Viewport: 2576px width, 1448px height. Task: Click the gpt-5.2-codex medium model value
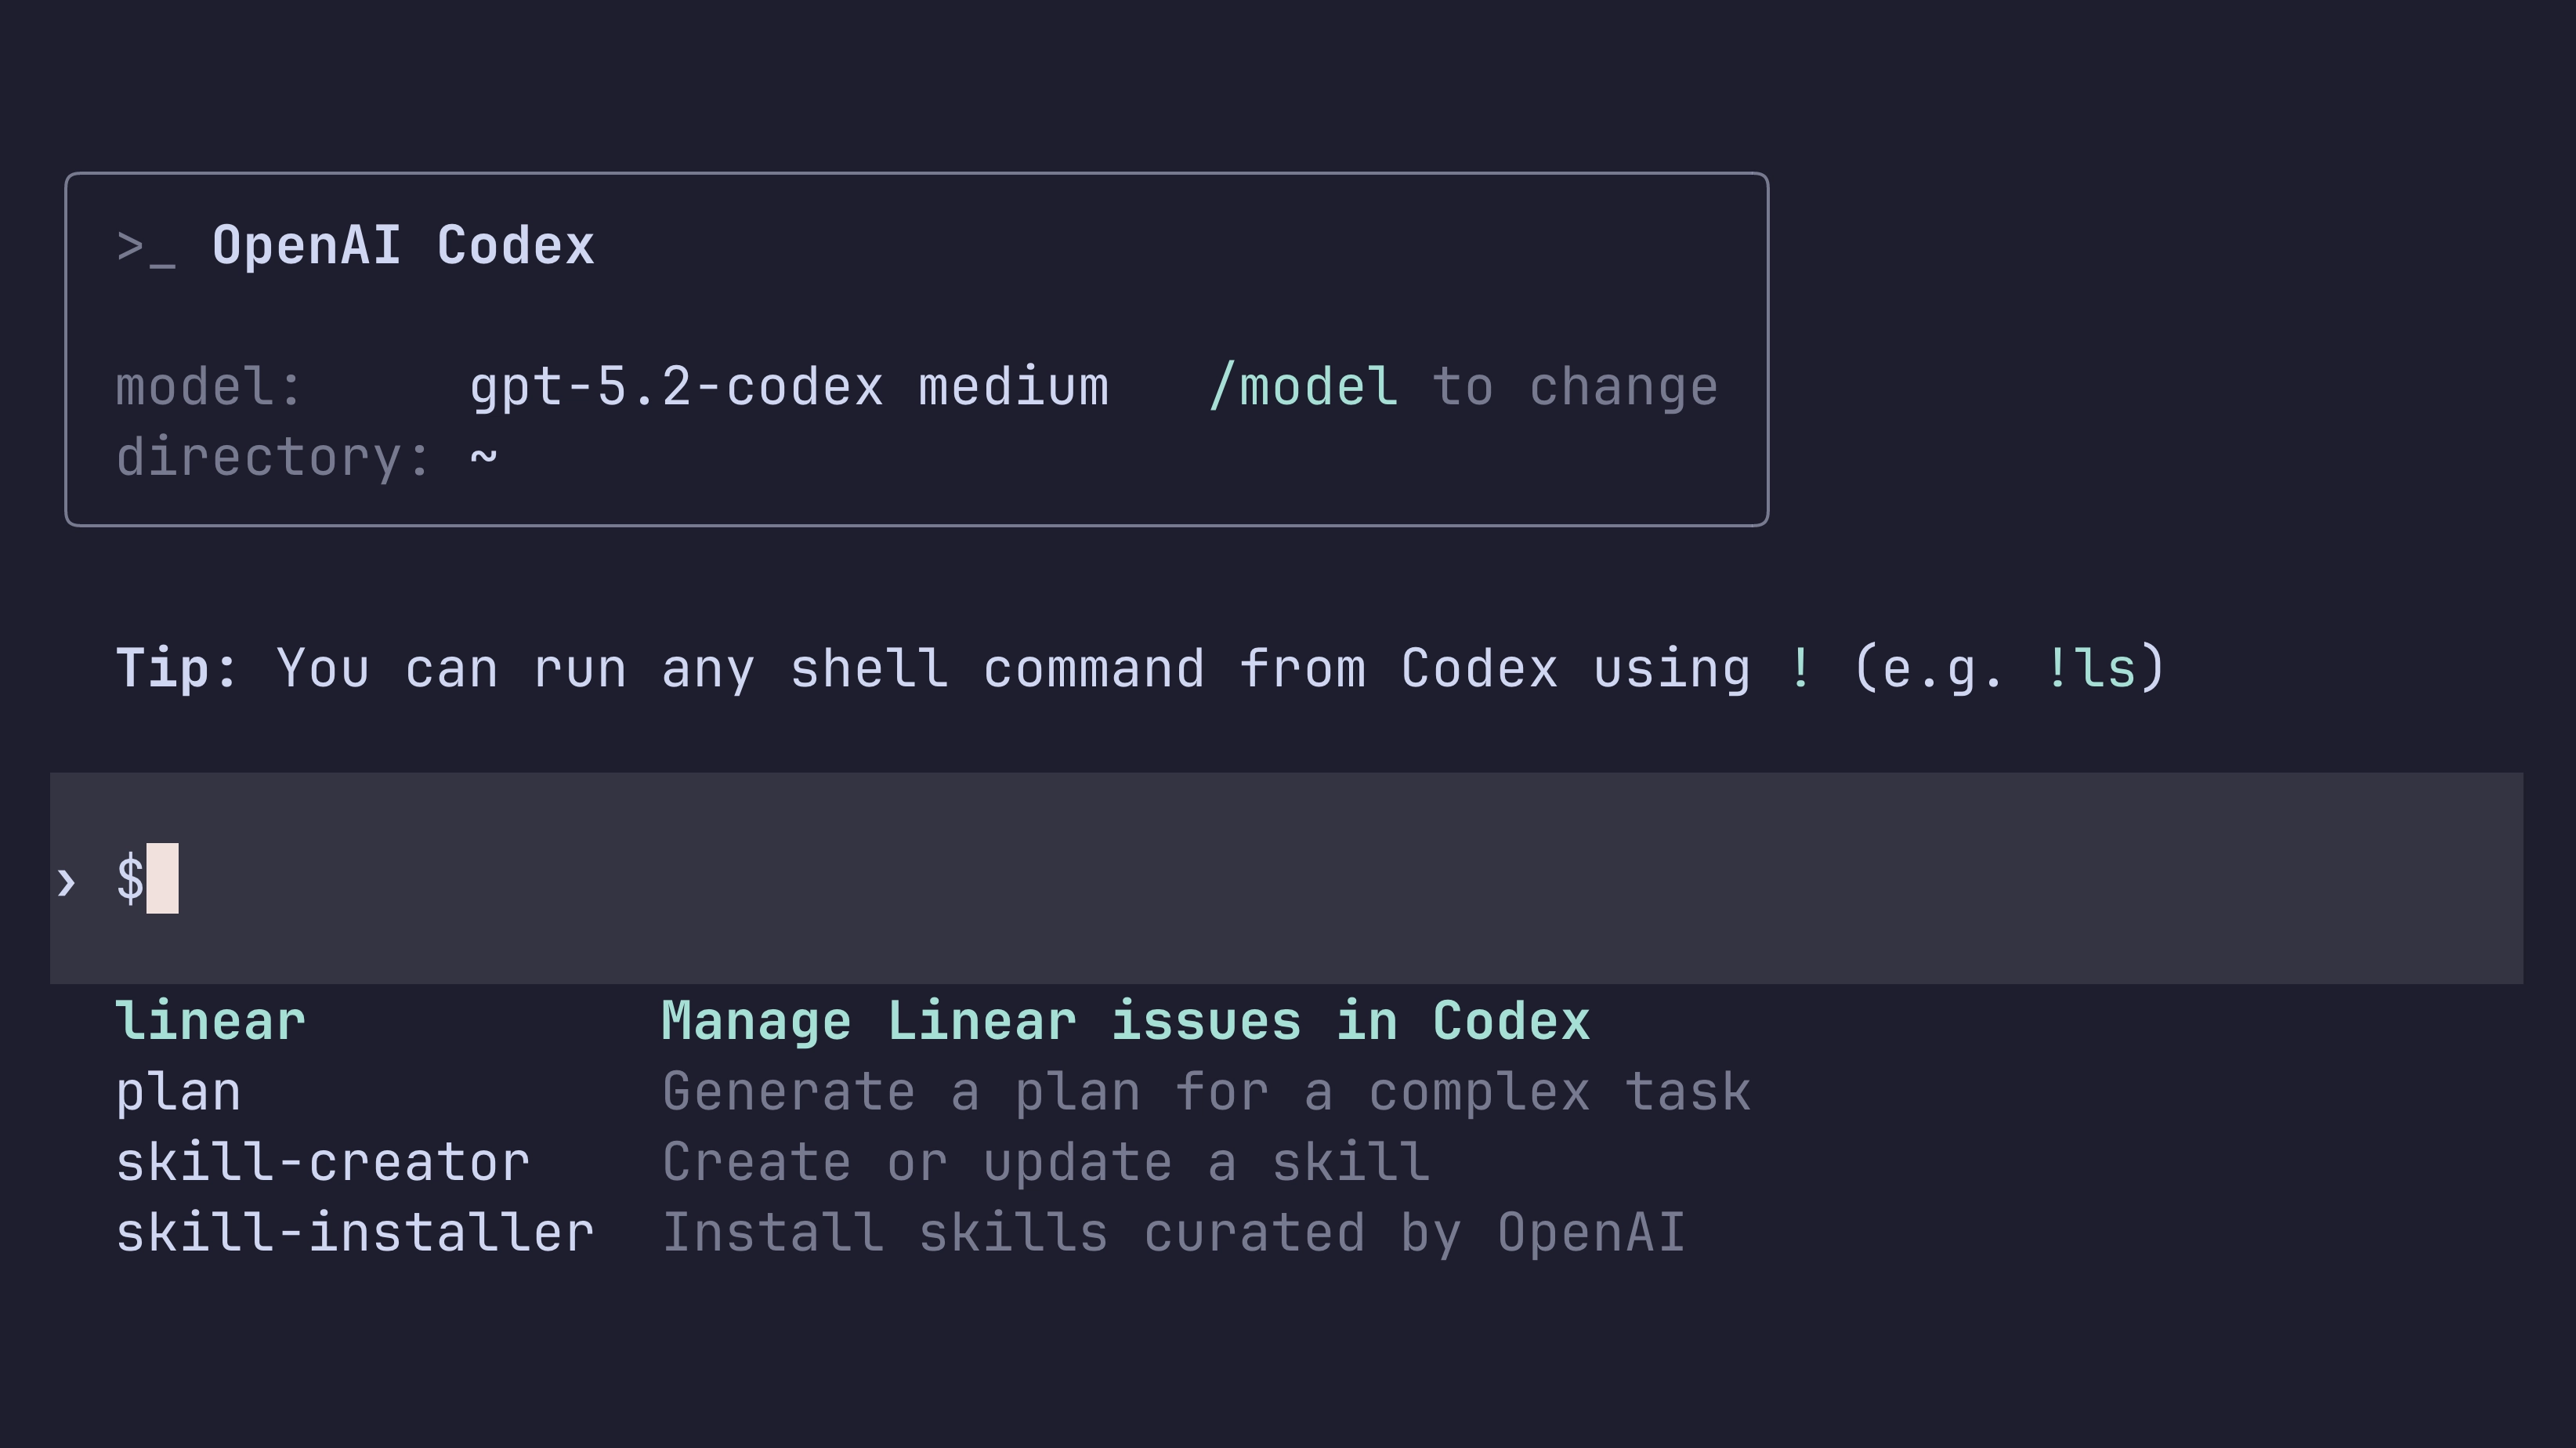pyautogui.click(x=789, y=387)
